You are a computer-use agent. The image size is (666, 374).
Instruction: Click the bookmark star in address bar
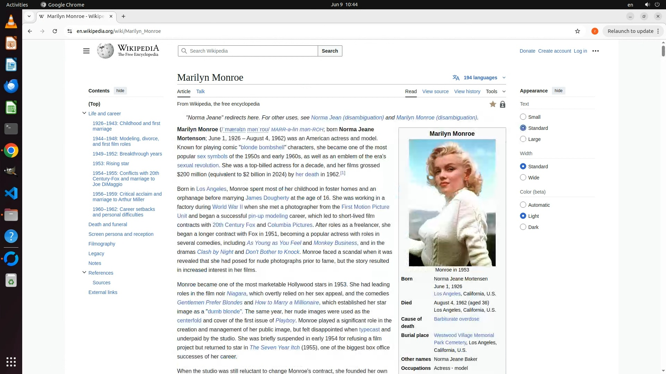[x=577, y=31]
